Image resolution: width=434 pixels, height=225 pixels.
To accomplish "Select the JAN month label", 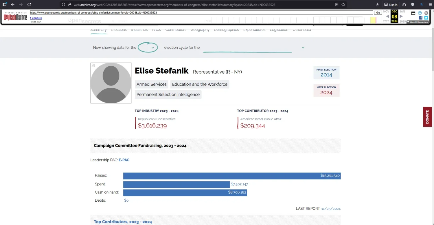I will click(402, 12).
